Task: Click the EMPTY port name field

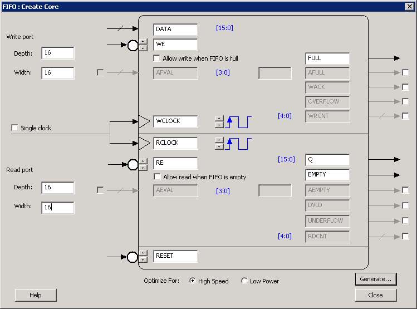Action: pyautogui.click(x=327, y=175)
